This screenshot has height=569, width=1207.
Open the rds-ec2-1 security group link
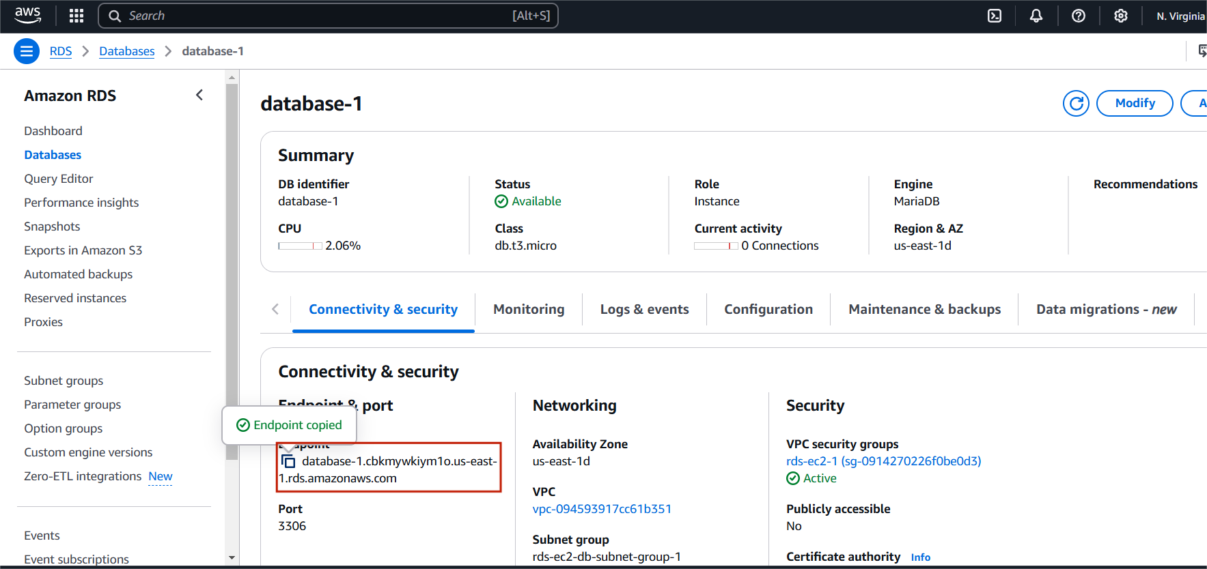(x=883, y=461)
